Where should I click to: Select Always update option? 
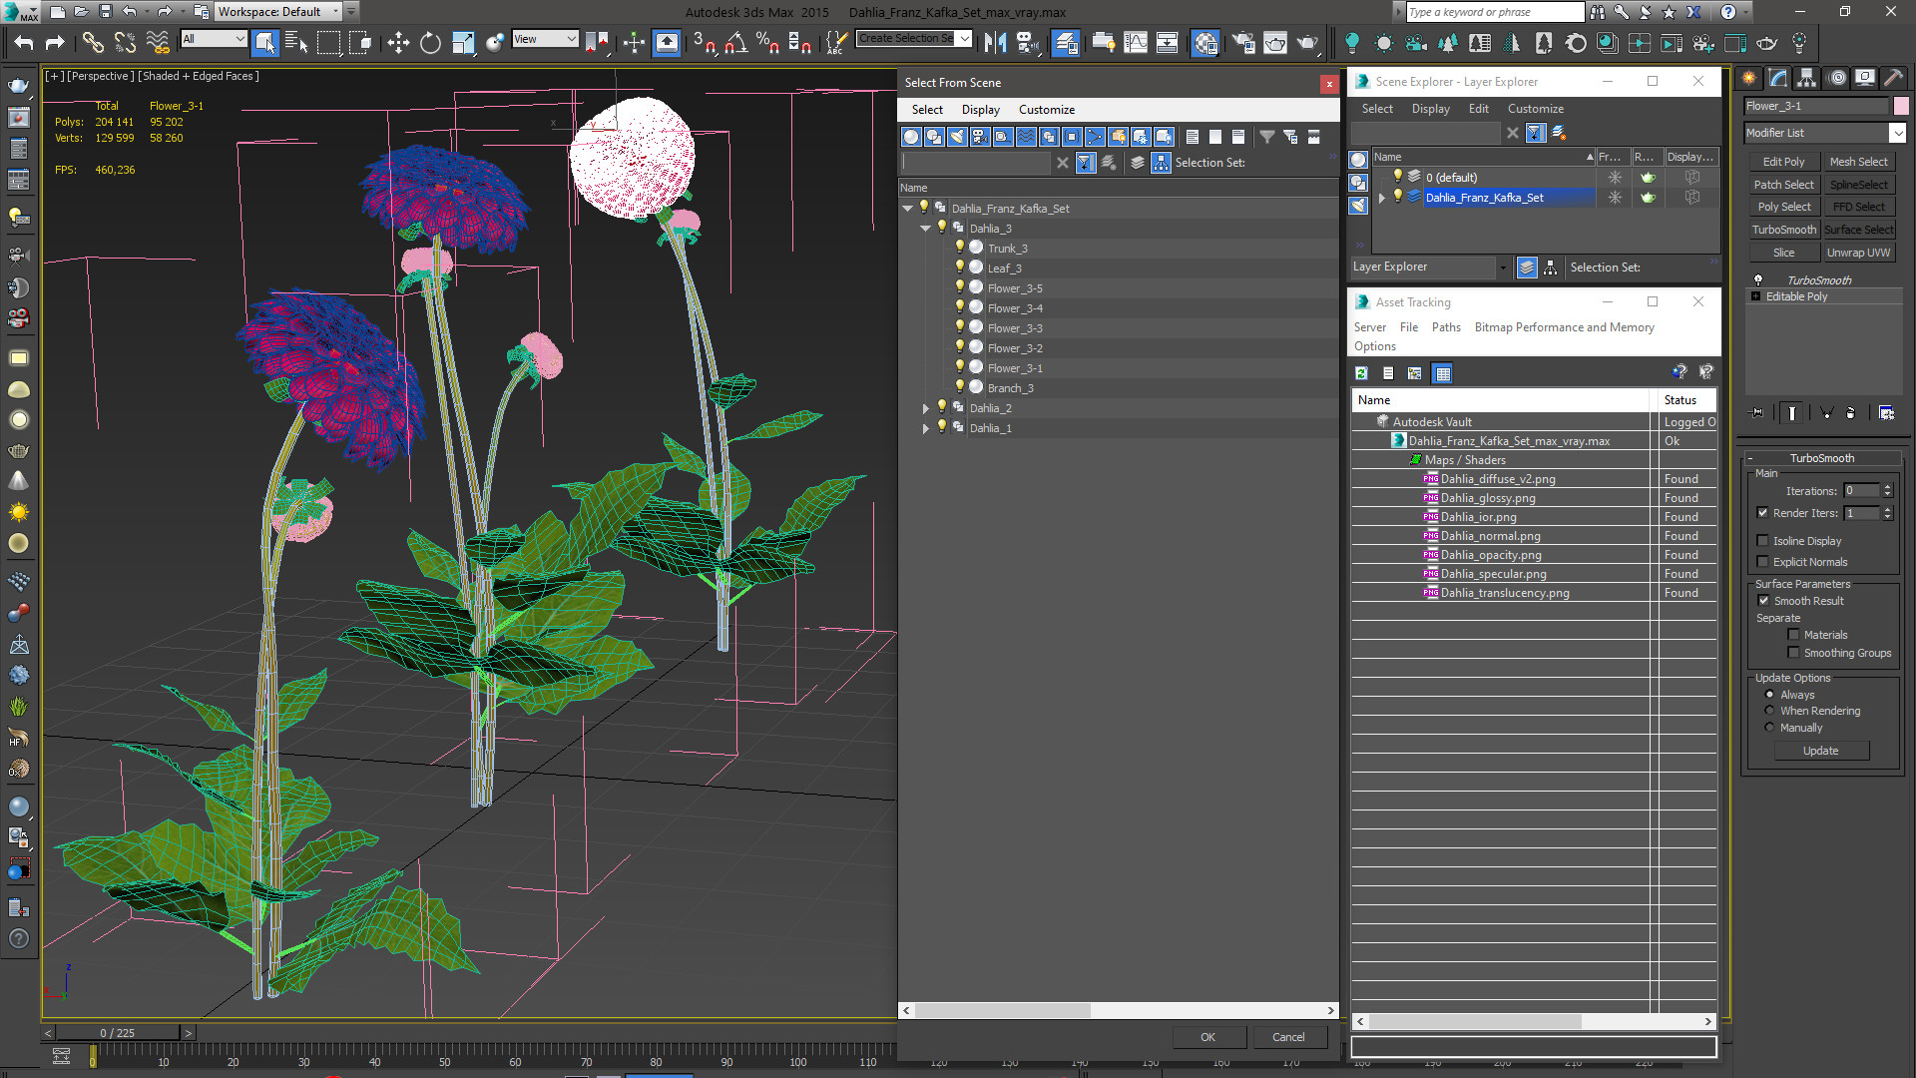click(1770, 695)
